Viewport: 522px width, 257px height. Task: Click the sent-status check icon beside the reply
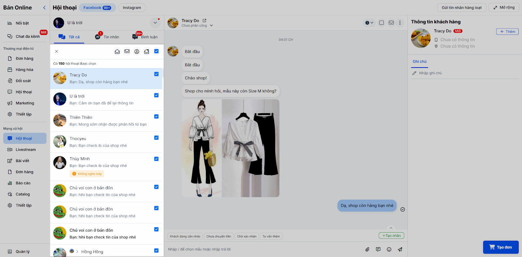click(403, 209)
